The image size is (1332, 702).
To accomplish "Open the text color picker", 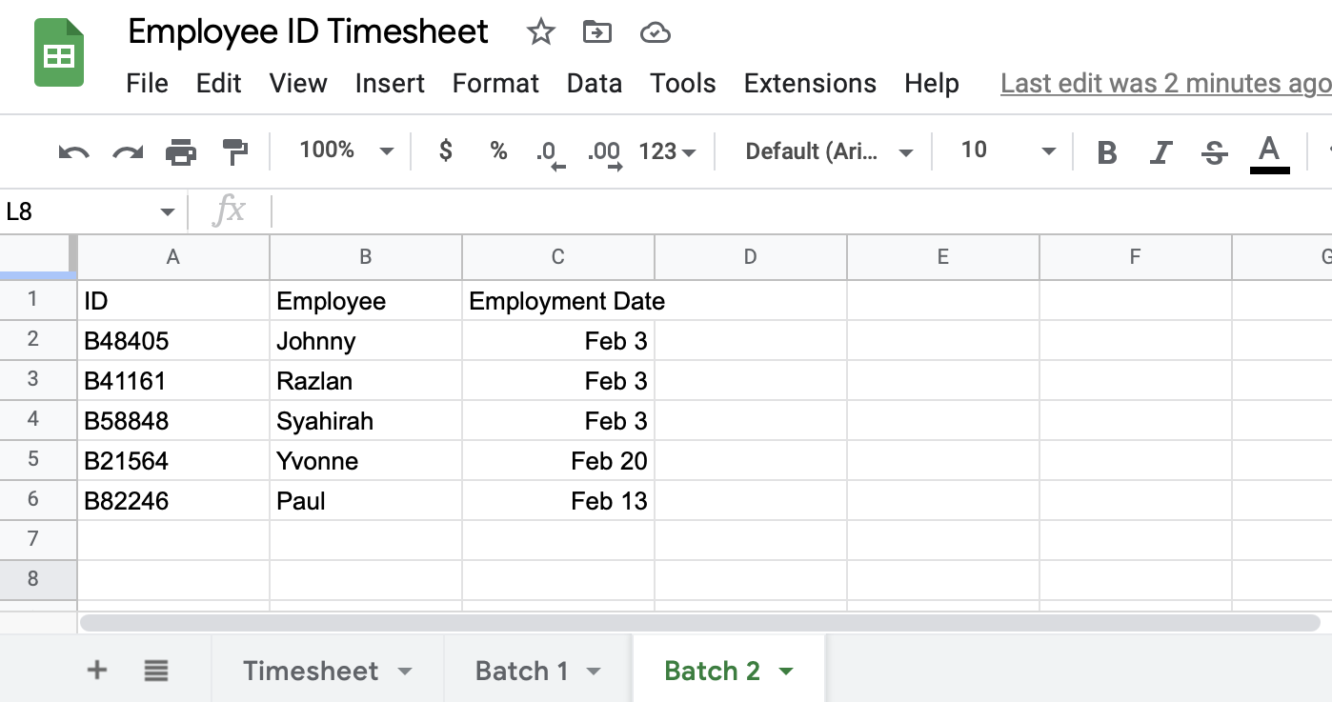I will pyautogui.click(x=1268, y=151).
